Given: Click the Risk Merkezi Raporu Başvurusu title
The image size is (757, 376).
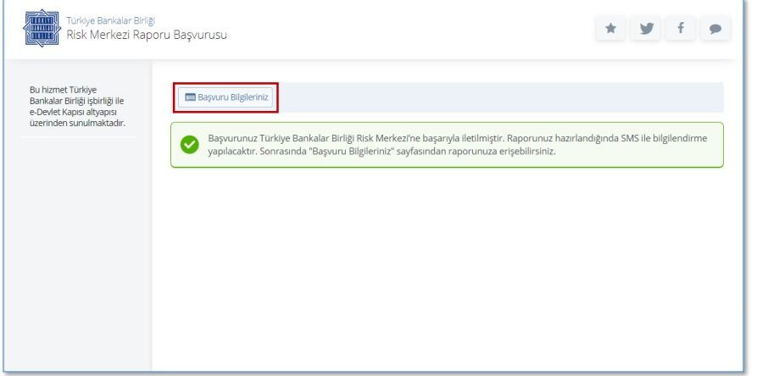Looking at the screenshot, I should [147, 35].
